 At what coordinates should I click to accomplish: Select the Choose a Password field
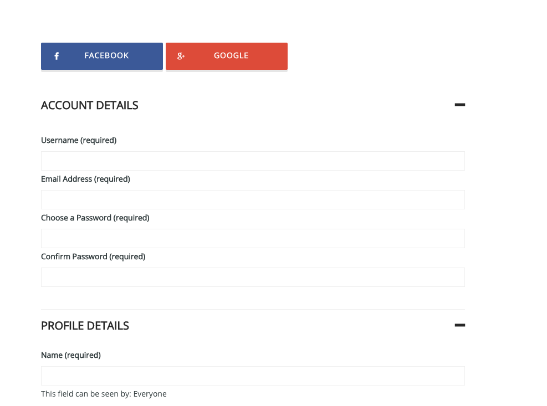coord(253,239)
